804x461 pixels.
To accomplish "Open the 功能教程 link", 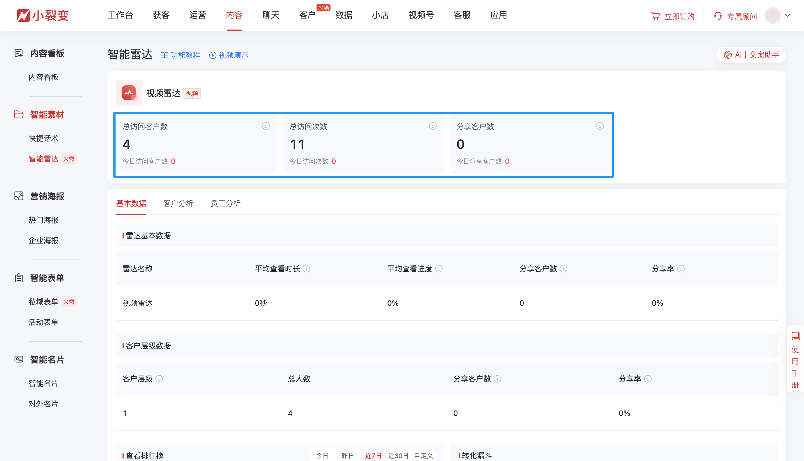I will click(180, 55).
